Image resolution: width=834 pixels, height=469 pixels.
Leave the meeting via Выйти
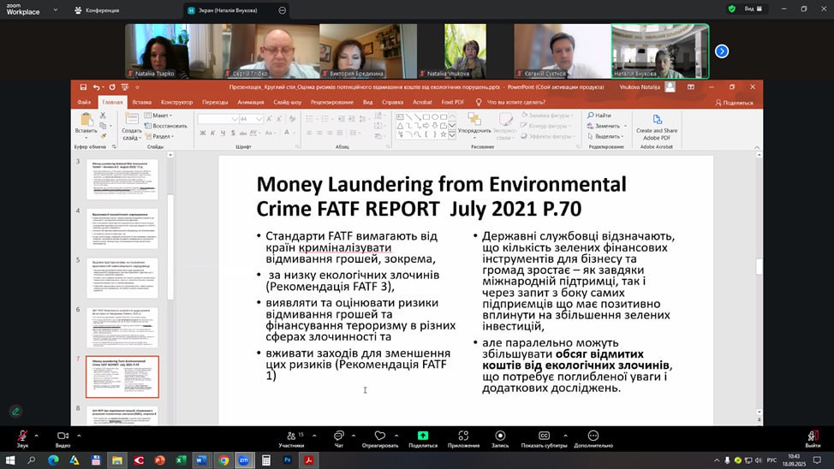coord(812,436)
